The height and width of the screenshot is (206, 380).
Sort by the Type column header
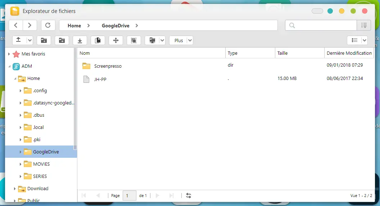coord(250,53)
